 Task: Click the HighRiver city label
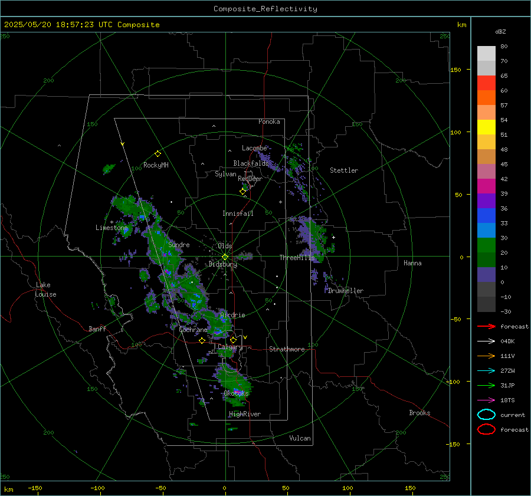[x=245, y=414]
